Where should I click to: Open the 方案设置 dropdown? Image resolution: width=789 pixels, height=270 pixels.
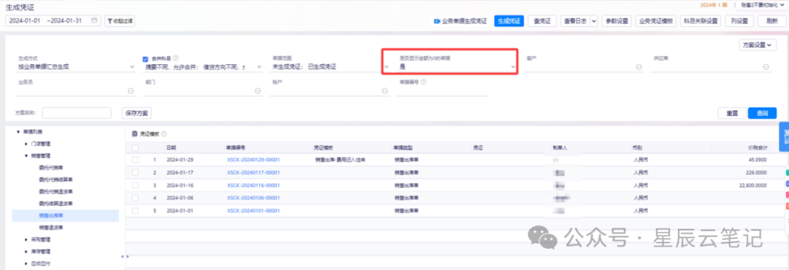(x=758, y=45)
